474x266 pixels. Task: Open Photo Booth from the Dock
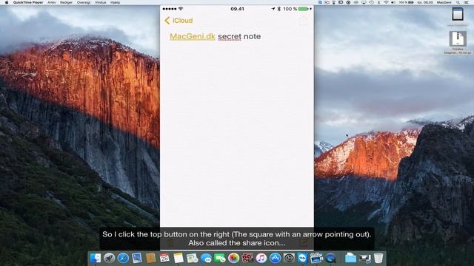(247, 258)
